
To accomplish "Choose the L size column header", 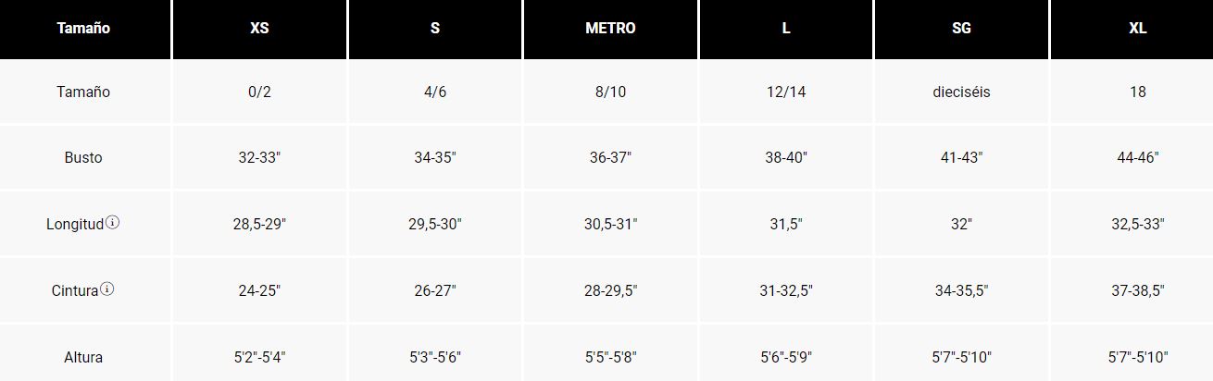I will point(786,29).
